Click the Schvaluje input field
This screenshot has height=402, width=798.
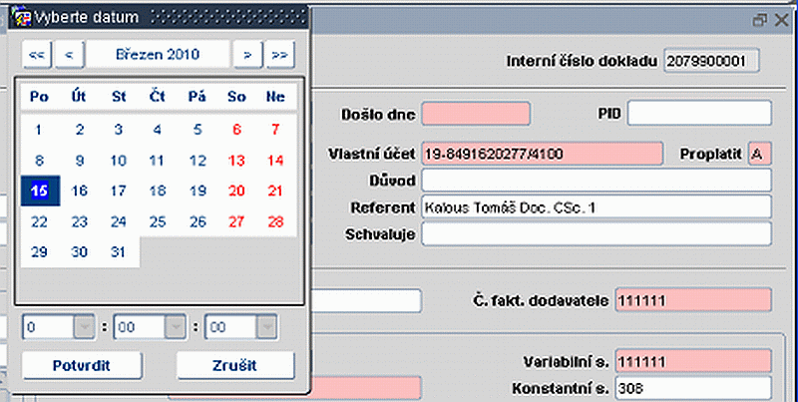(x=597, y=234)
